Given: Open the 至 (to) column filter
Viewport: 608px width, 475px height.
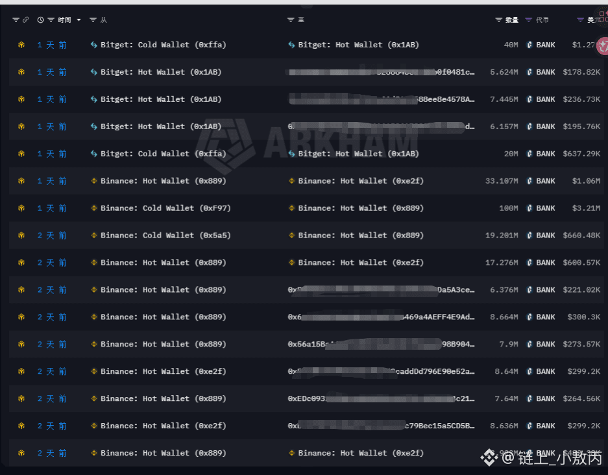Looking at the screenshot, I should tap(291, 19).
